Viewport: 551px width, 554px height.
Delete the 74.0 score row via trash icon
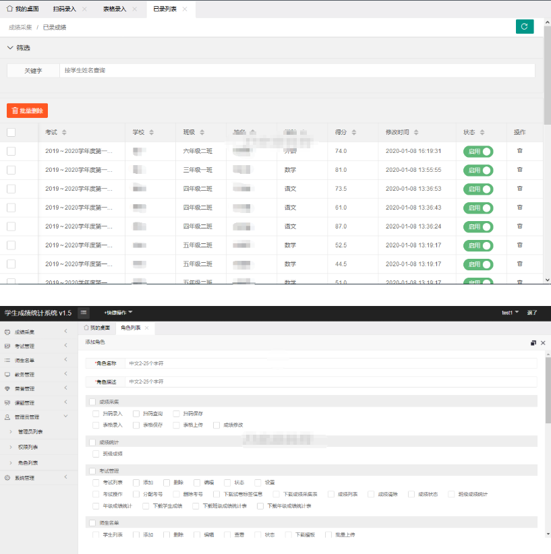[519, 151]
